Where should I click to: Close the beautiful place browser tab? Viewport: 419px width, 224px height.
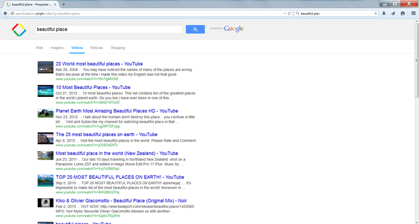pos(55,5)
